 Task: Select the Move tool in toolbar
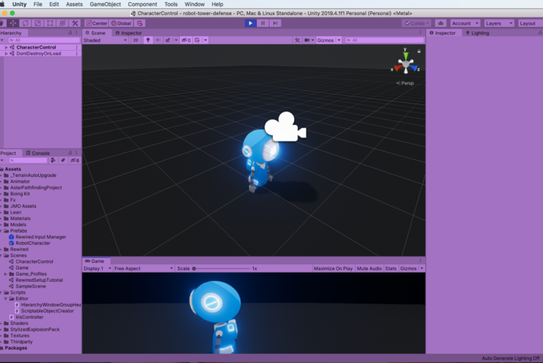tap(13, 23)
